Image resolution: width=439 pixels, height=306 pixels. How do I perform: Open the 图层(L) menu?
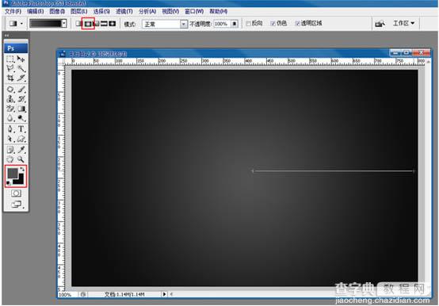[x=78, y=11]
